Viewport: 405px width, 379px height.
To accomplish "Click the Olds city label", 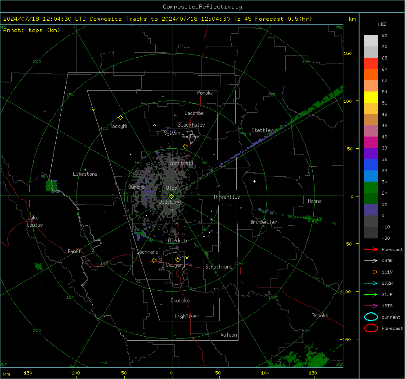I will coord(171,188).
